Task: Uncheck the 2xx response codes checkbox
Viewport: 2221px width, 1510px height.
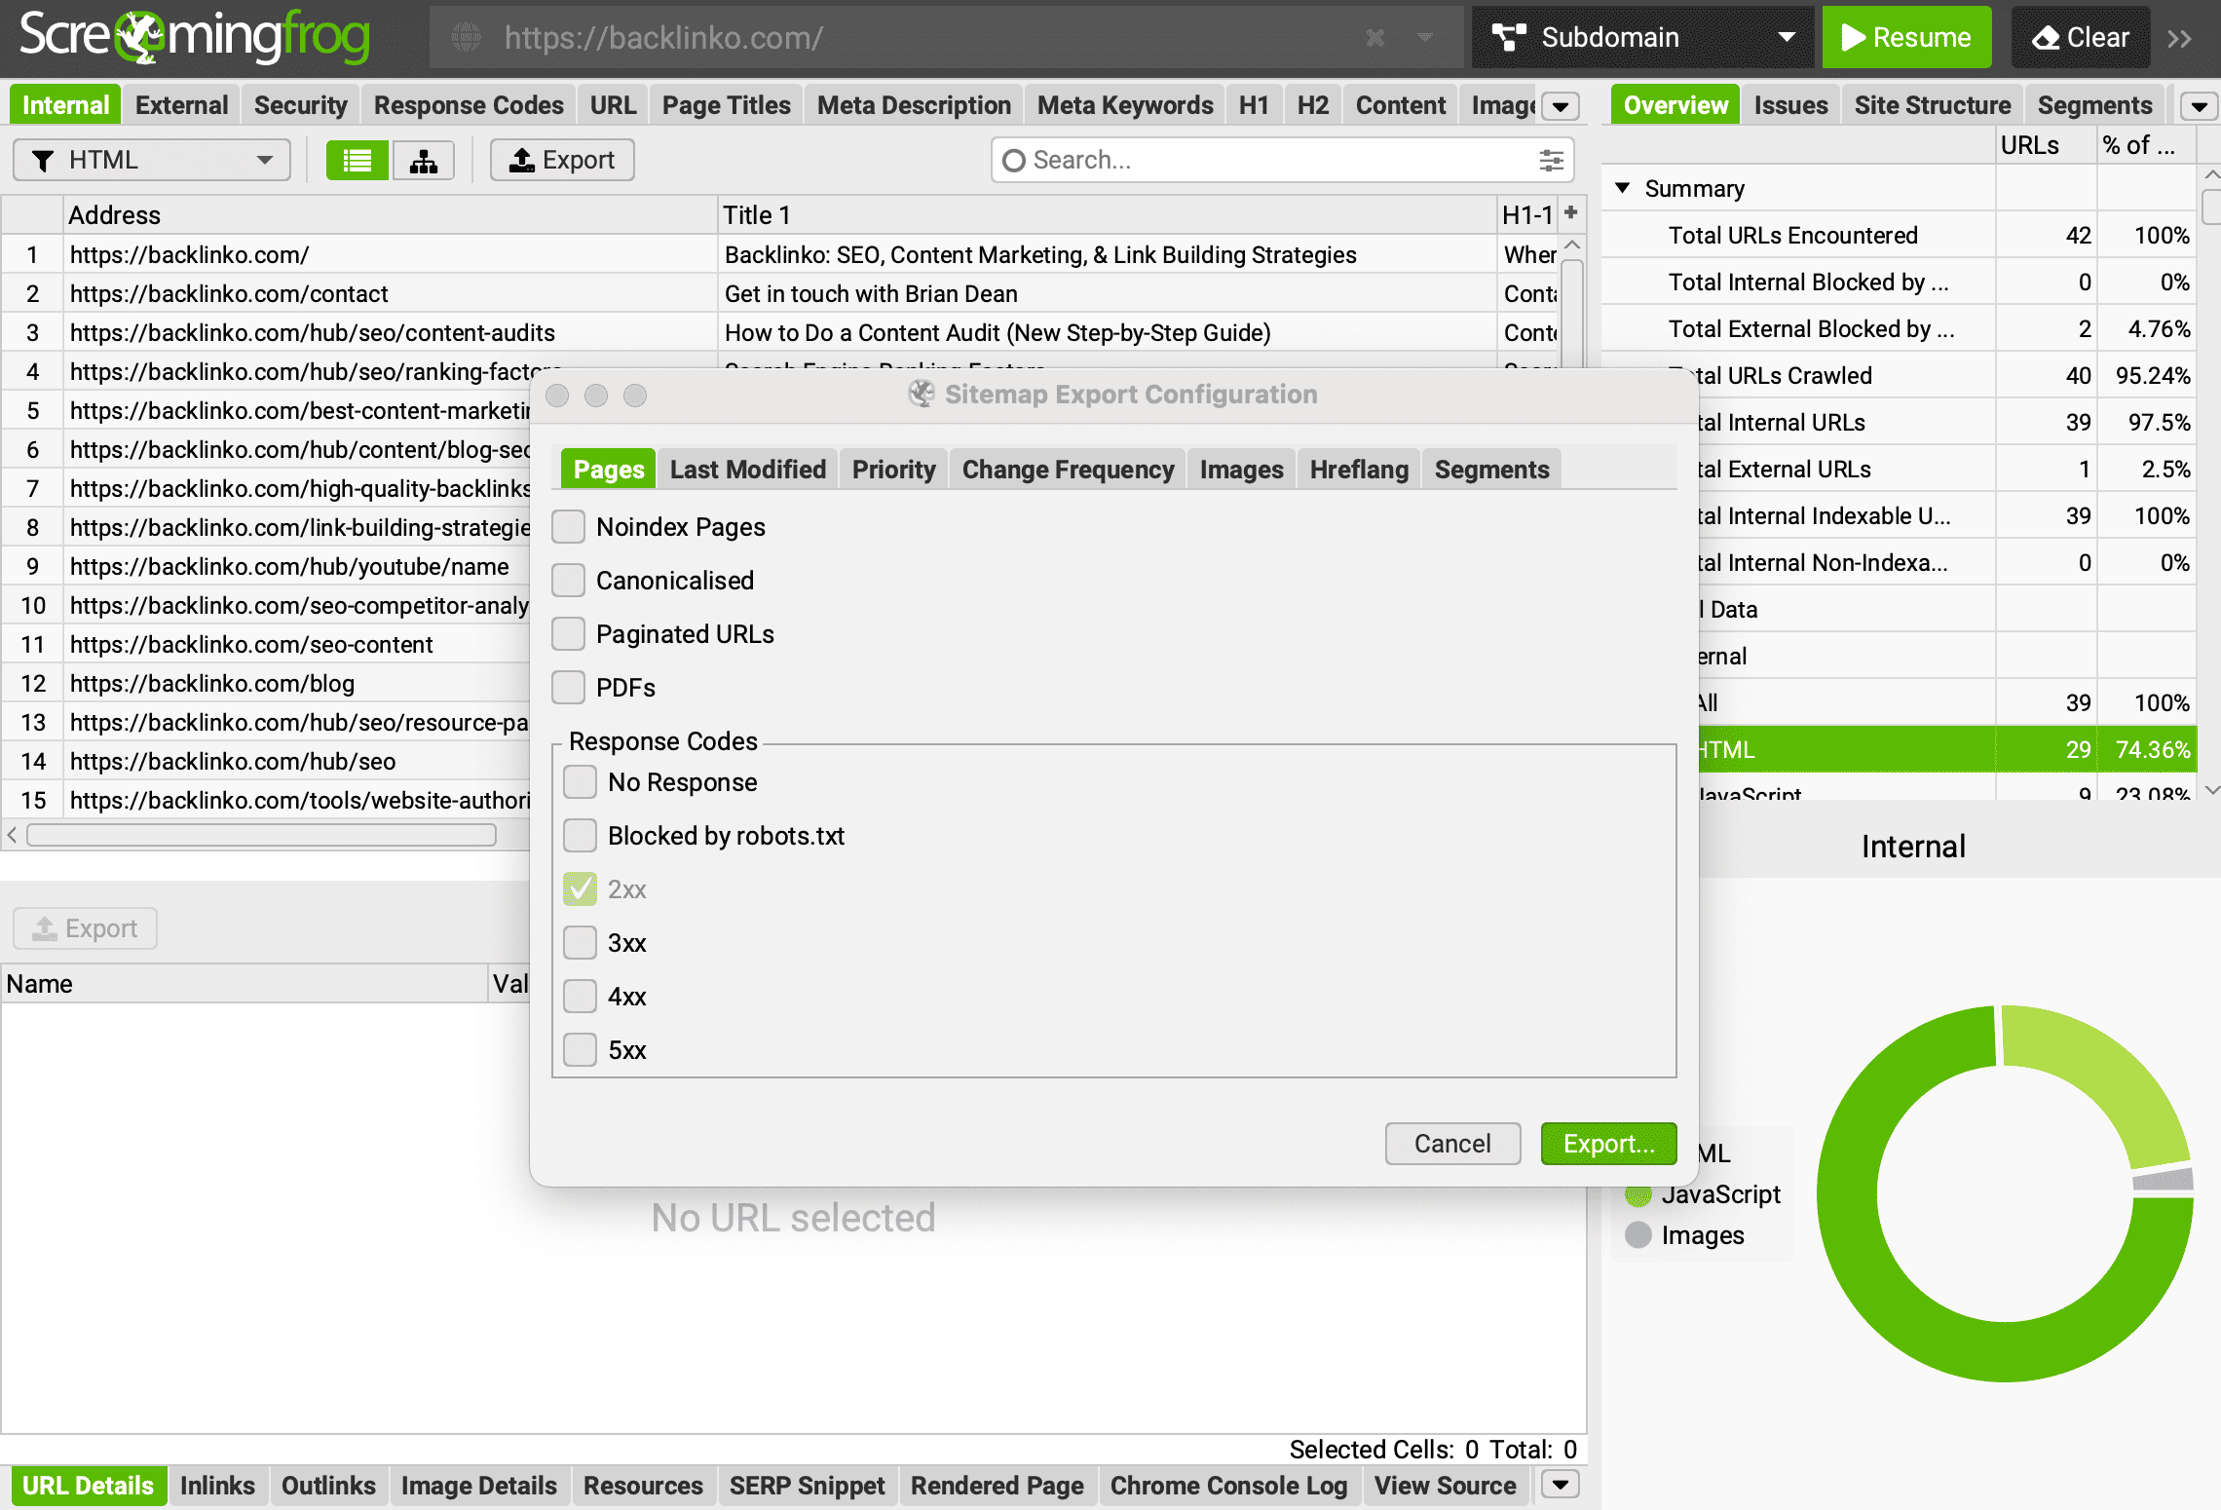Action: tap(580, 888)
